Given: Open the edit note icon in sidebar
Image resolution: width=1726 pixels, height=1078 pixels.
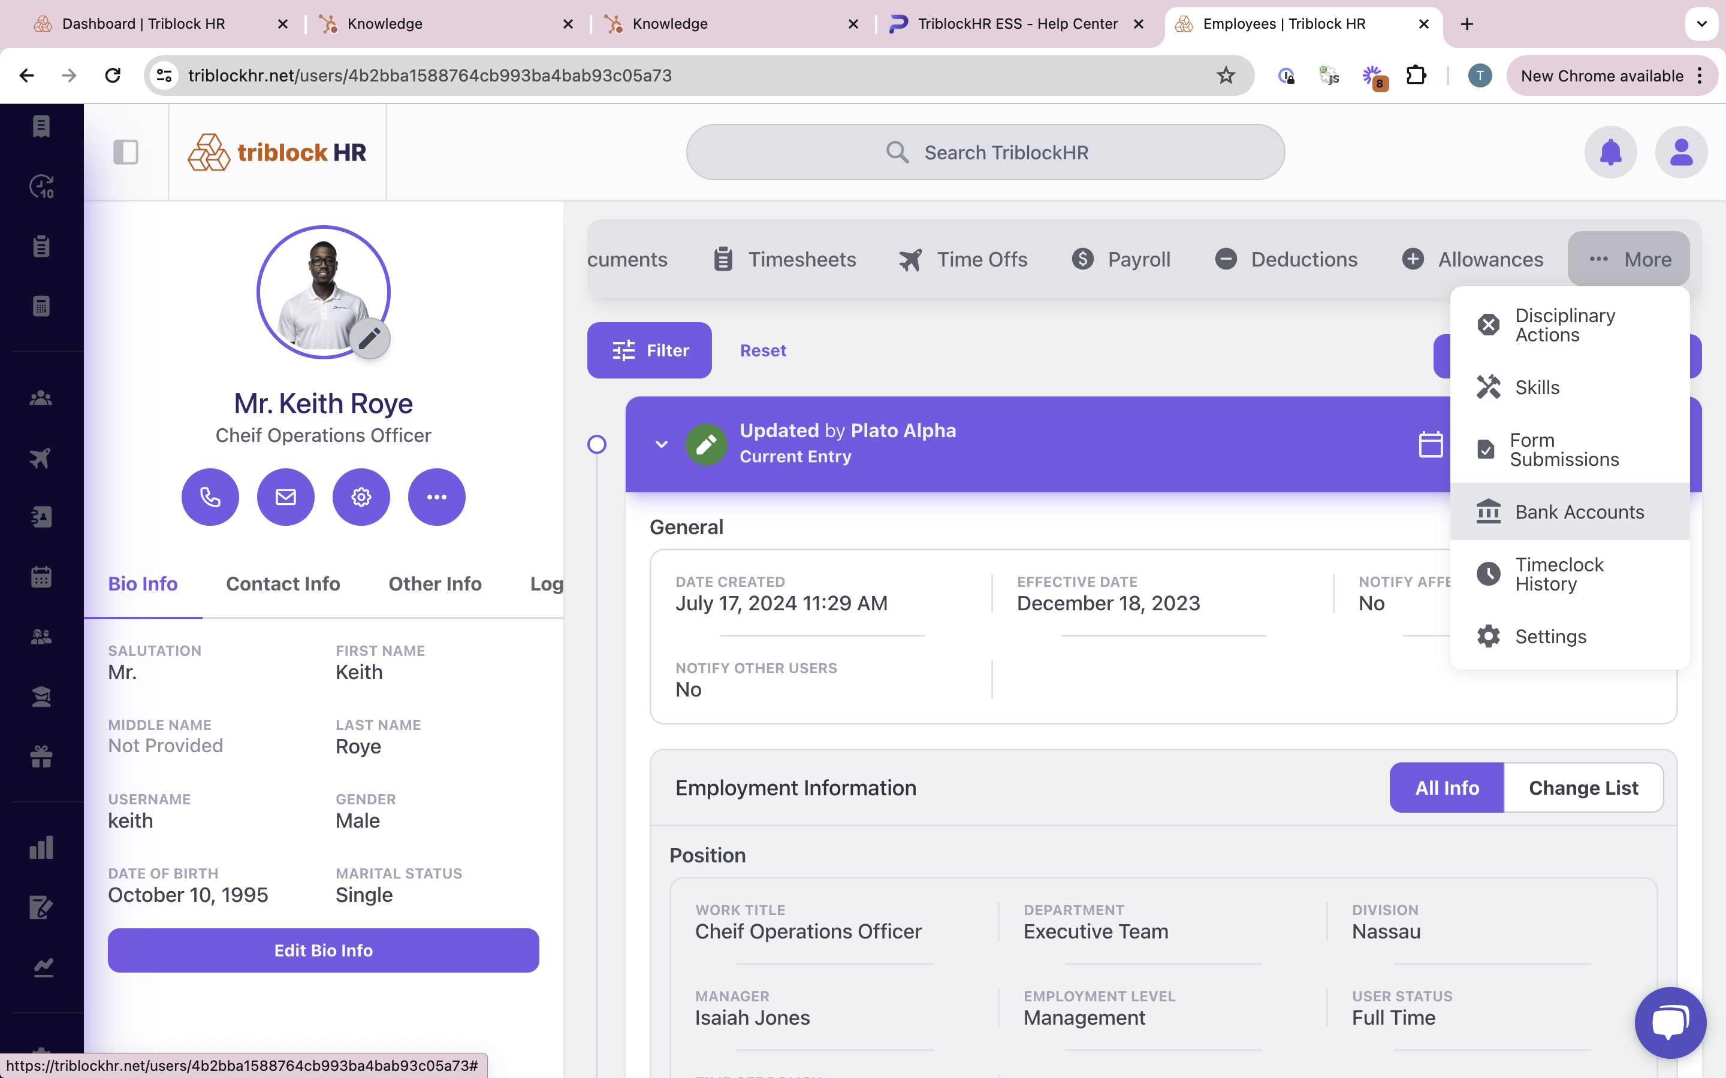Looking at the screenshot, I should tap(41, 907).
